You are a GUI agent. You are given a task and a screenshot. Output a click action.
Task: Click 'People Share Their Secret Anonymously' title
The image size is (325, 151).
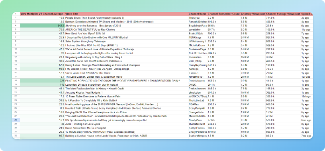coord(126,18)
